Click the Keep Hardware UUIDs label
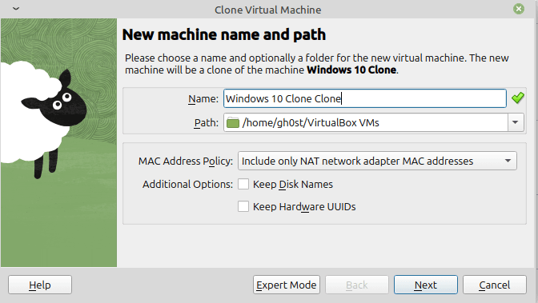Viewport: 538px width, 303px height. tap(304, 207)
